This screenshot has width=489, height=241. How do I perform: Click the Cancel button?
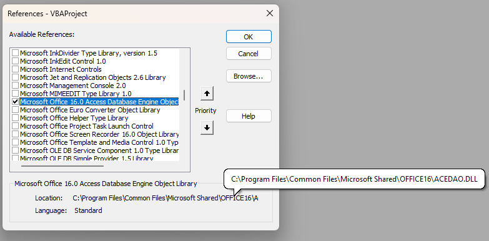click(x=249, y=54)
